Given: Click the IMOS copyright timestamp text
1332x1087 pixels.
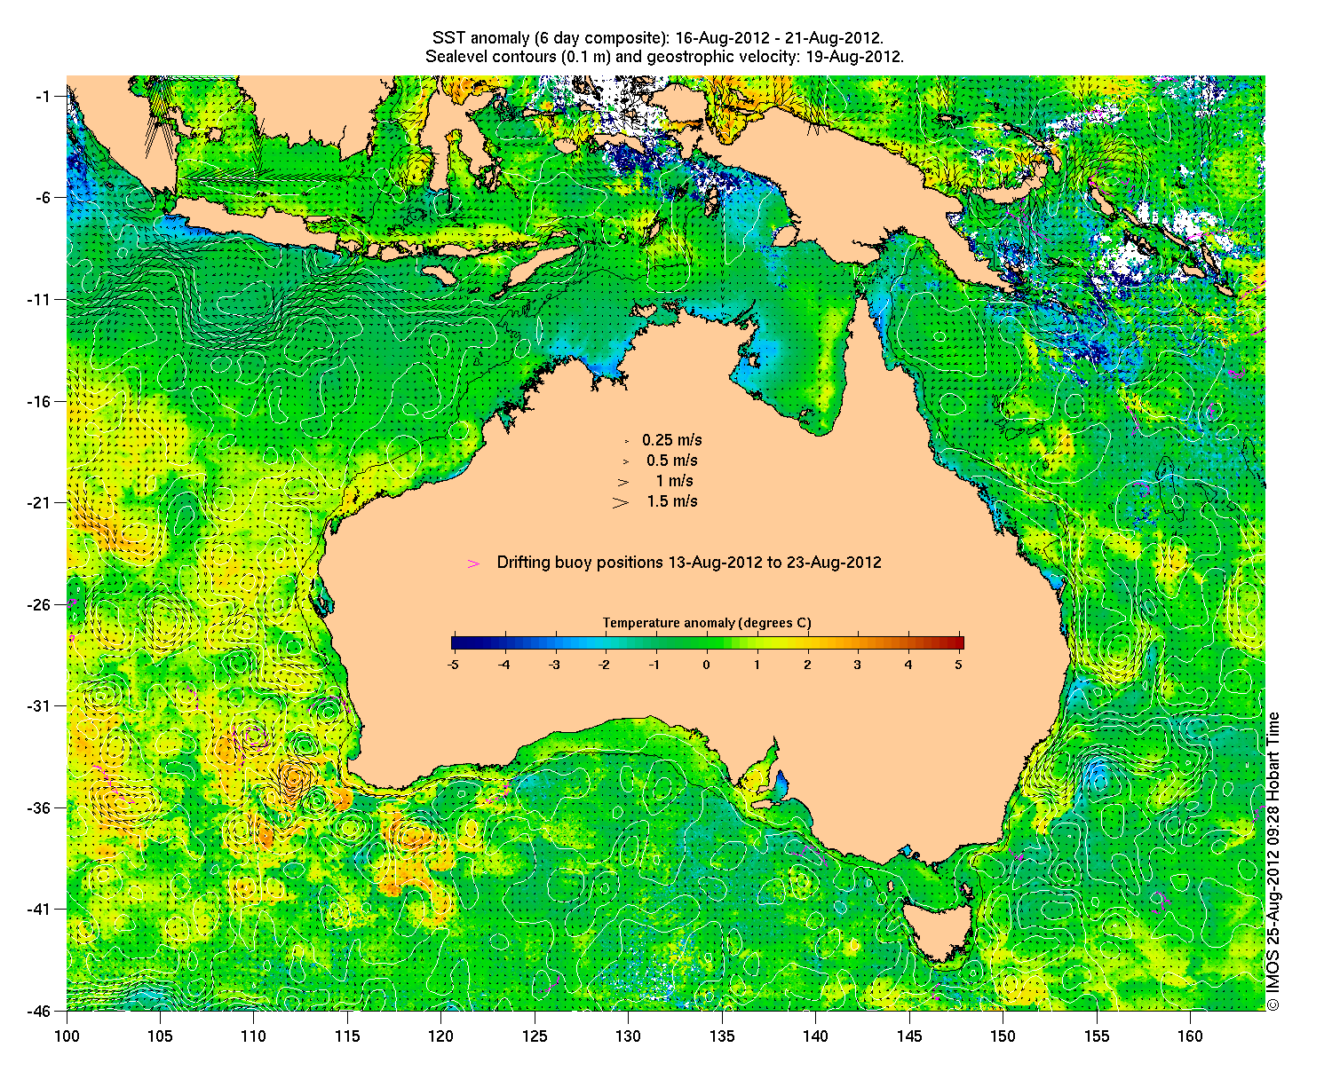Looking at the screenshot, I should tap(1273, 861).
